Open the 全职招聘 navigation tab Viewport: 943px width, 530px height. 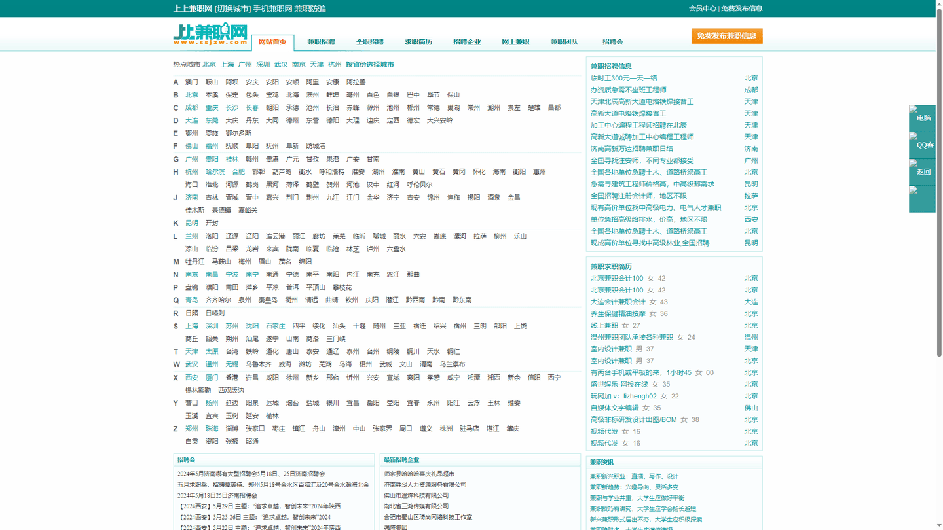click(369, 42)
